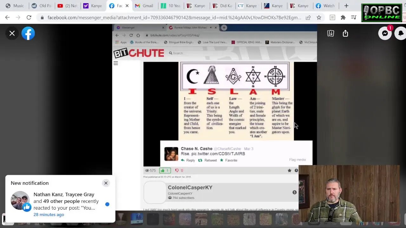
Task: Bookmark this page with the star
Action: [x=319, y=18]
